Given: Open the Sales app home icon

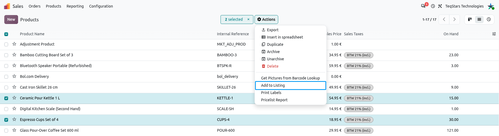Looking at the screenshot, I should coord(7,6).
